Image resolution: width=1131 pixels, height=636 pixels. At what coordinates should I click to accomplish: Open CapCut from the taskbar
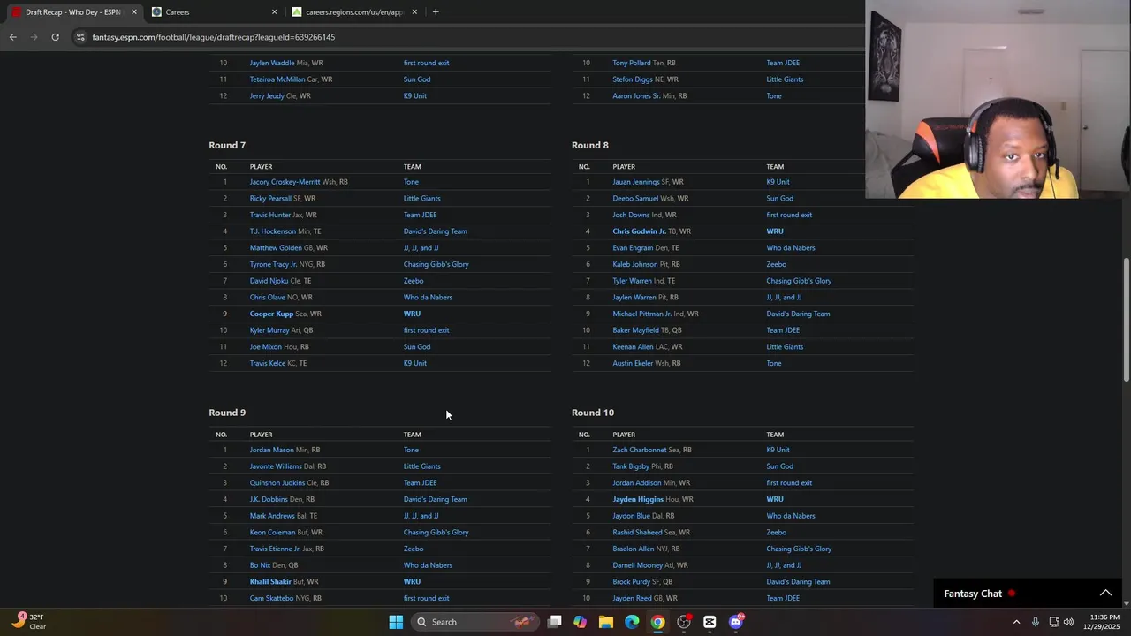[x=710, y=622]
